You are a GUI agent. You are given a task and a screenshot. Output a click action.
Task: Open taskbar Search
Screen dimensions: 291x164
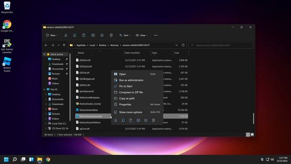click(15, 159)
